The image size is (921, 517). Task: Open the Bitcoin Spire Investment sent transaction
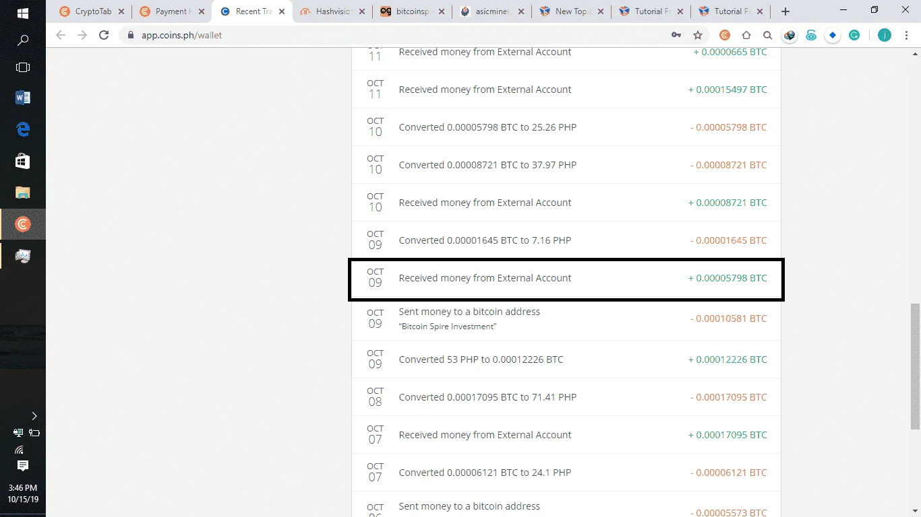566,319
